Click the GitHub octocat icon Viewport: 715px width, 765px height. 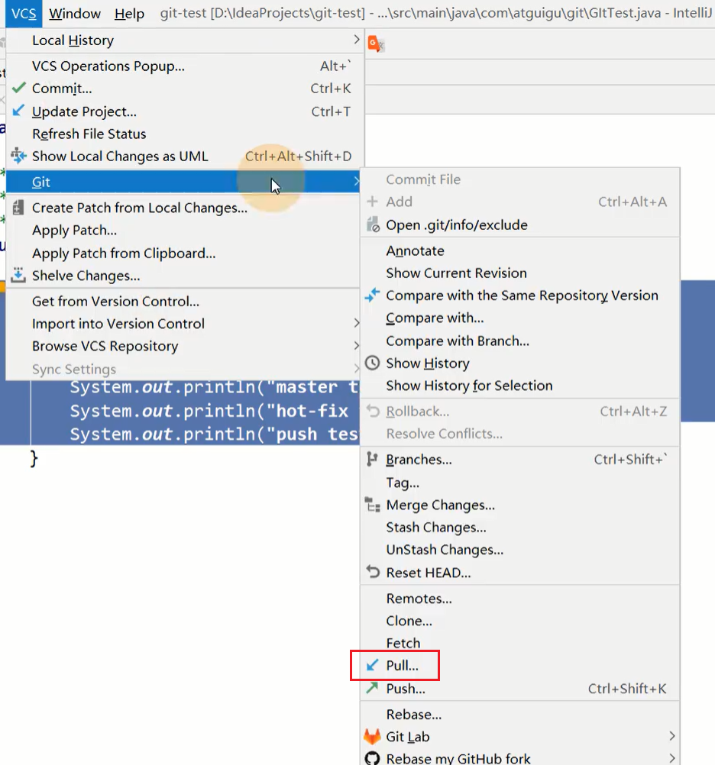(372, 758)
